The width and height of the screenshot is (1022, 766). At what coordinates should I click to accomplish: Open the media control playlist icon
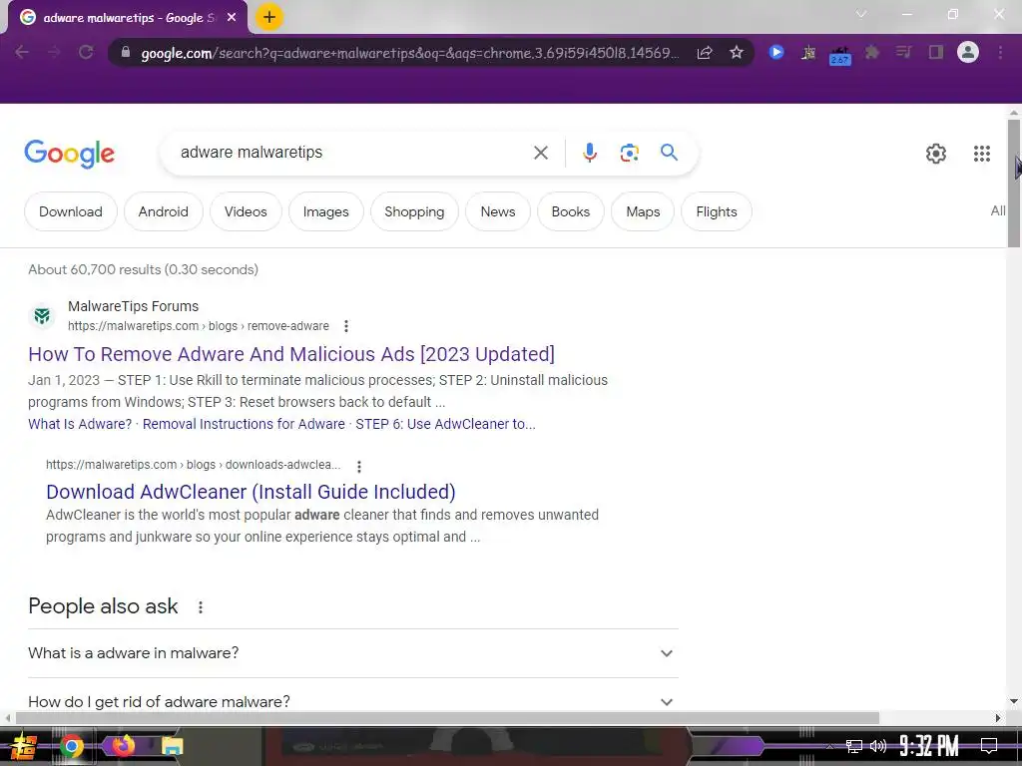click(x=903, y=52)
